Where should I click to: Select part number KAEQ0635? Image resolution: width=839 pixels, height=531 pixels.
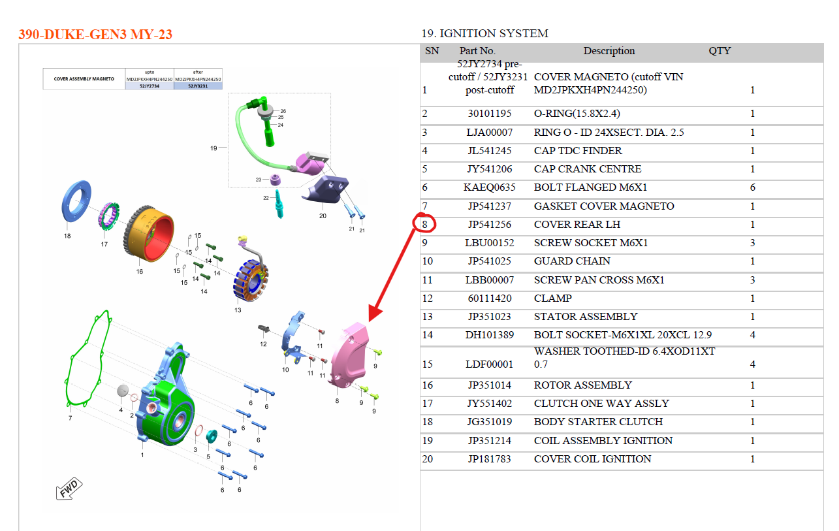(x=490, y=187)
